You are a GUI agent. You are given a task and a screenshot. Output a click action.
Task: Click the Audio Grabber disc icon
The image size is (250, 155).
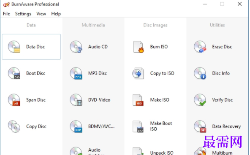point(76,151)
